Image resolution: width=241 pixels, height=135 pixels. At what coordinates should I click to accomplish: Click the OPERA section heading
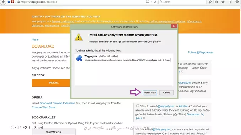point(37,98)
